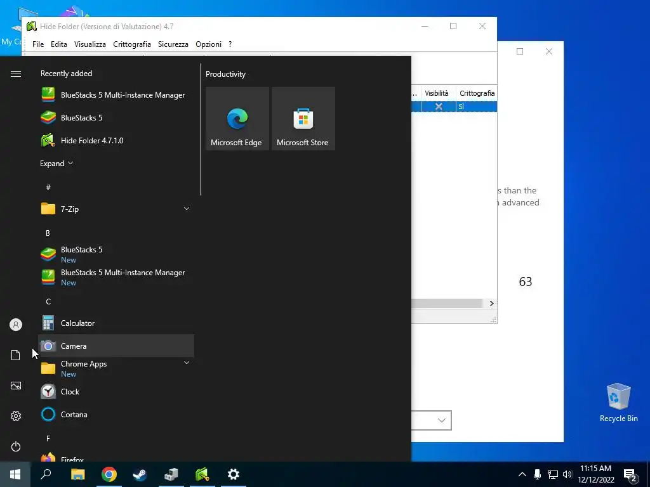Open the volume tray icon
Viewport: 650px width, 487px height.
(x=567, y=474)
